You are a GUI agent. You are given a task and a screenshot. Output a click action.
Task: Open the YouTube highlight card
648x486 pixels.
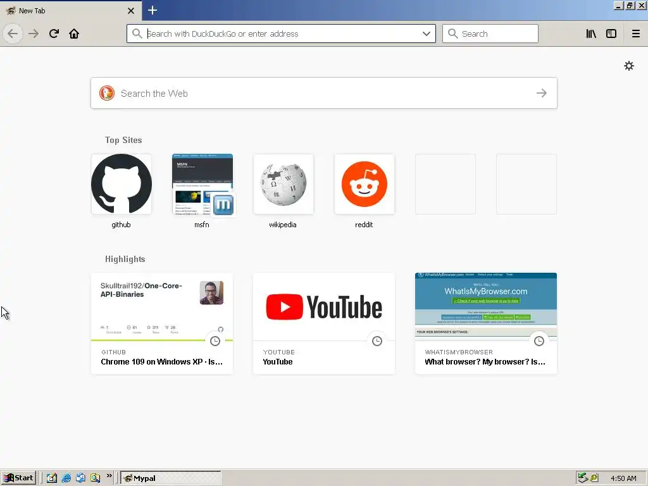324,323
